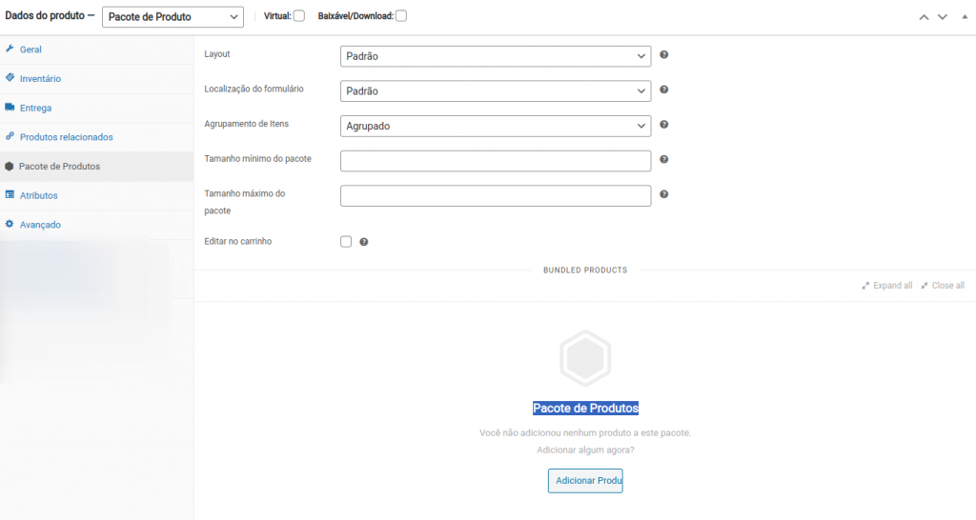Click help icon for Tamanho máximo do pacote
The width and height of the screenshot is (976, 520).
(x=664, y=194)
